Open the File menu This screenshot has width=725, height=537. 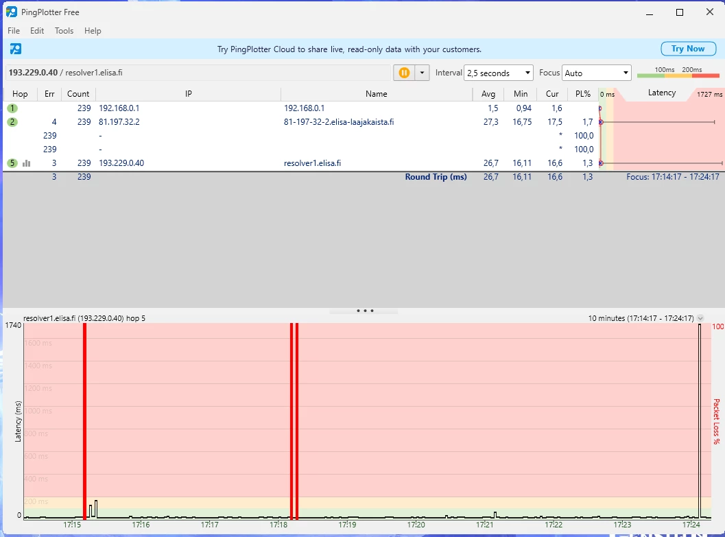point(14,31)
